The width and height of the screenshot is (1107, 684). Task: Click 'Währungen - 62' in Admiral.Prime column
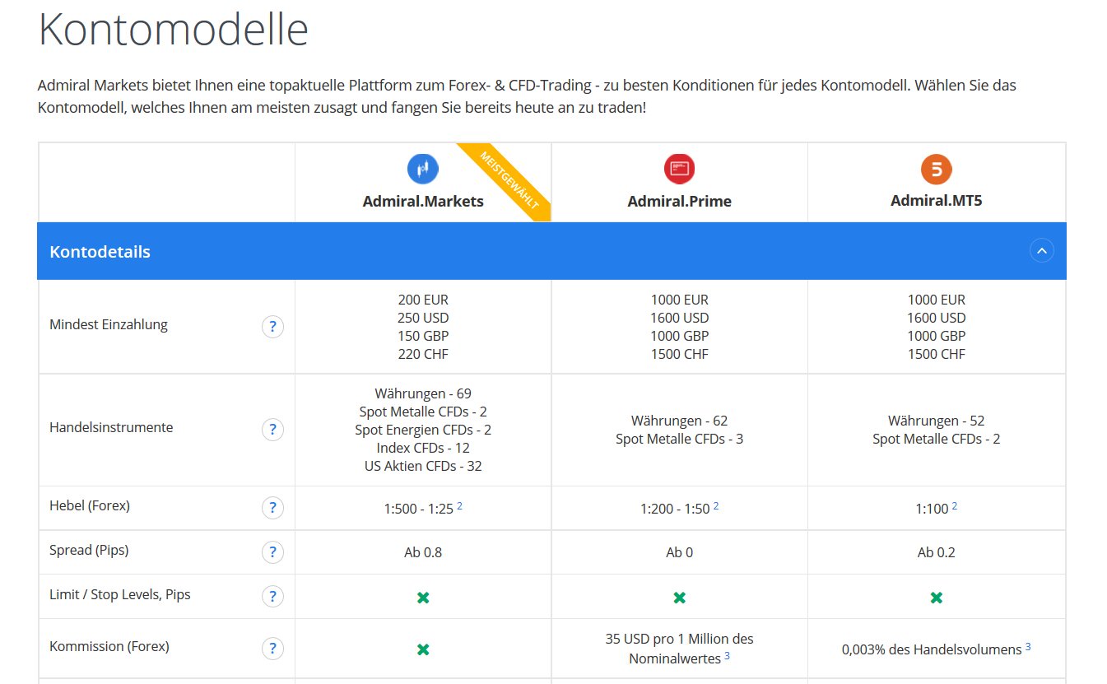680,421
